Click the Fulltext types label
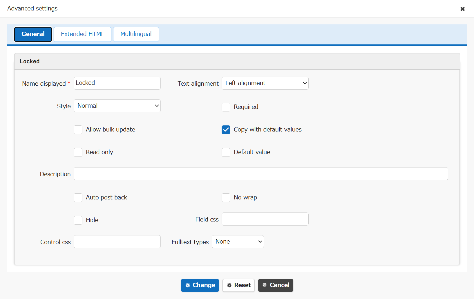This screenshot has height=299, width=474. [x=190, y=242]
